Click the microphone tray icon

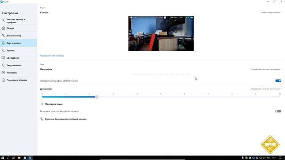coord(243,158)
